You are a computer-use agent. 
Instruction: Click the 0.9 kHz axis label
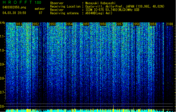(2, 64)
